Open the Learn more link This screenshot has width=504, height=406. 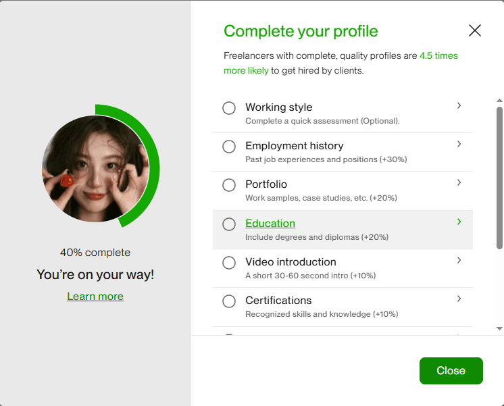point(95,297)
